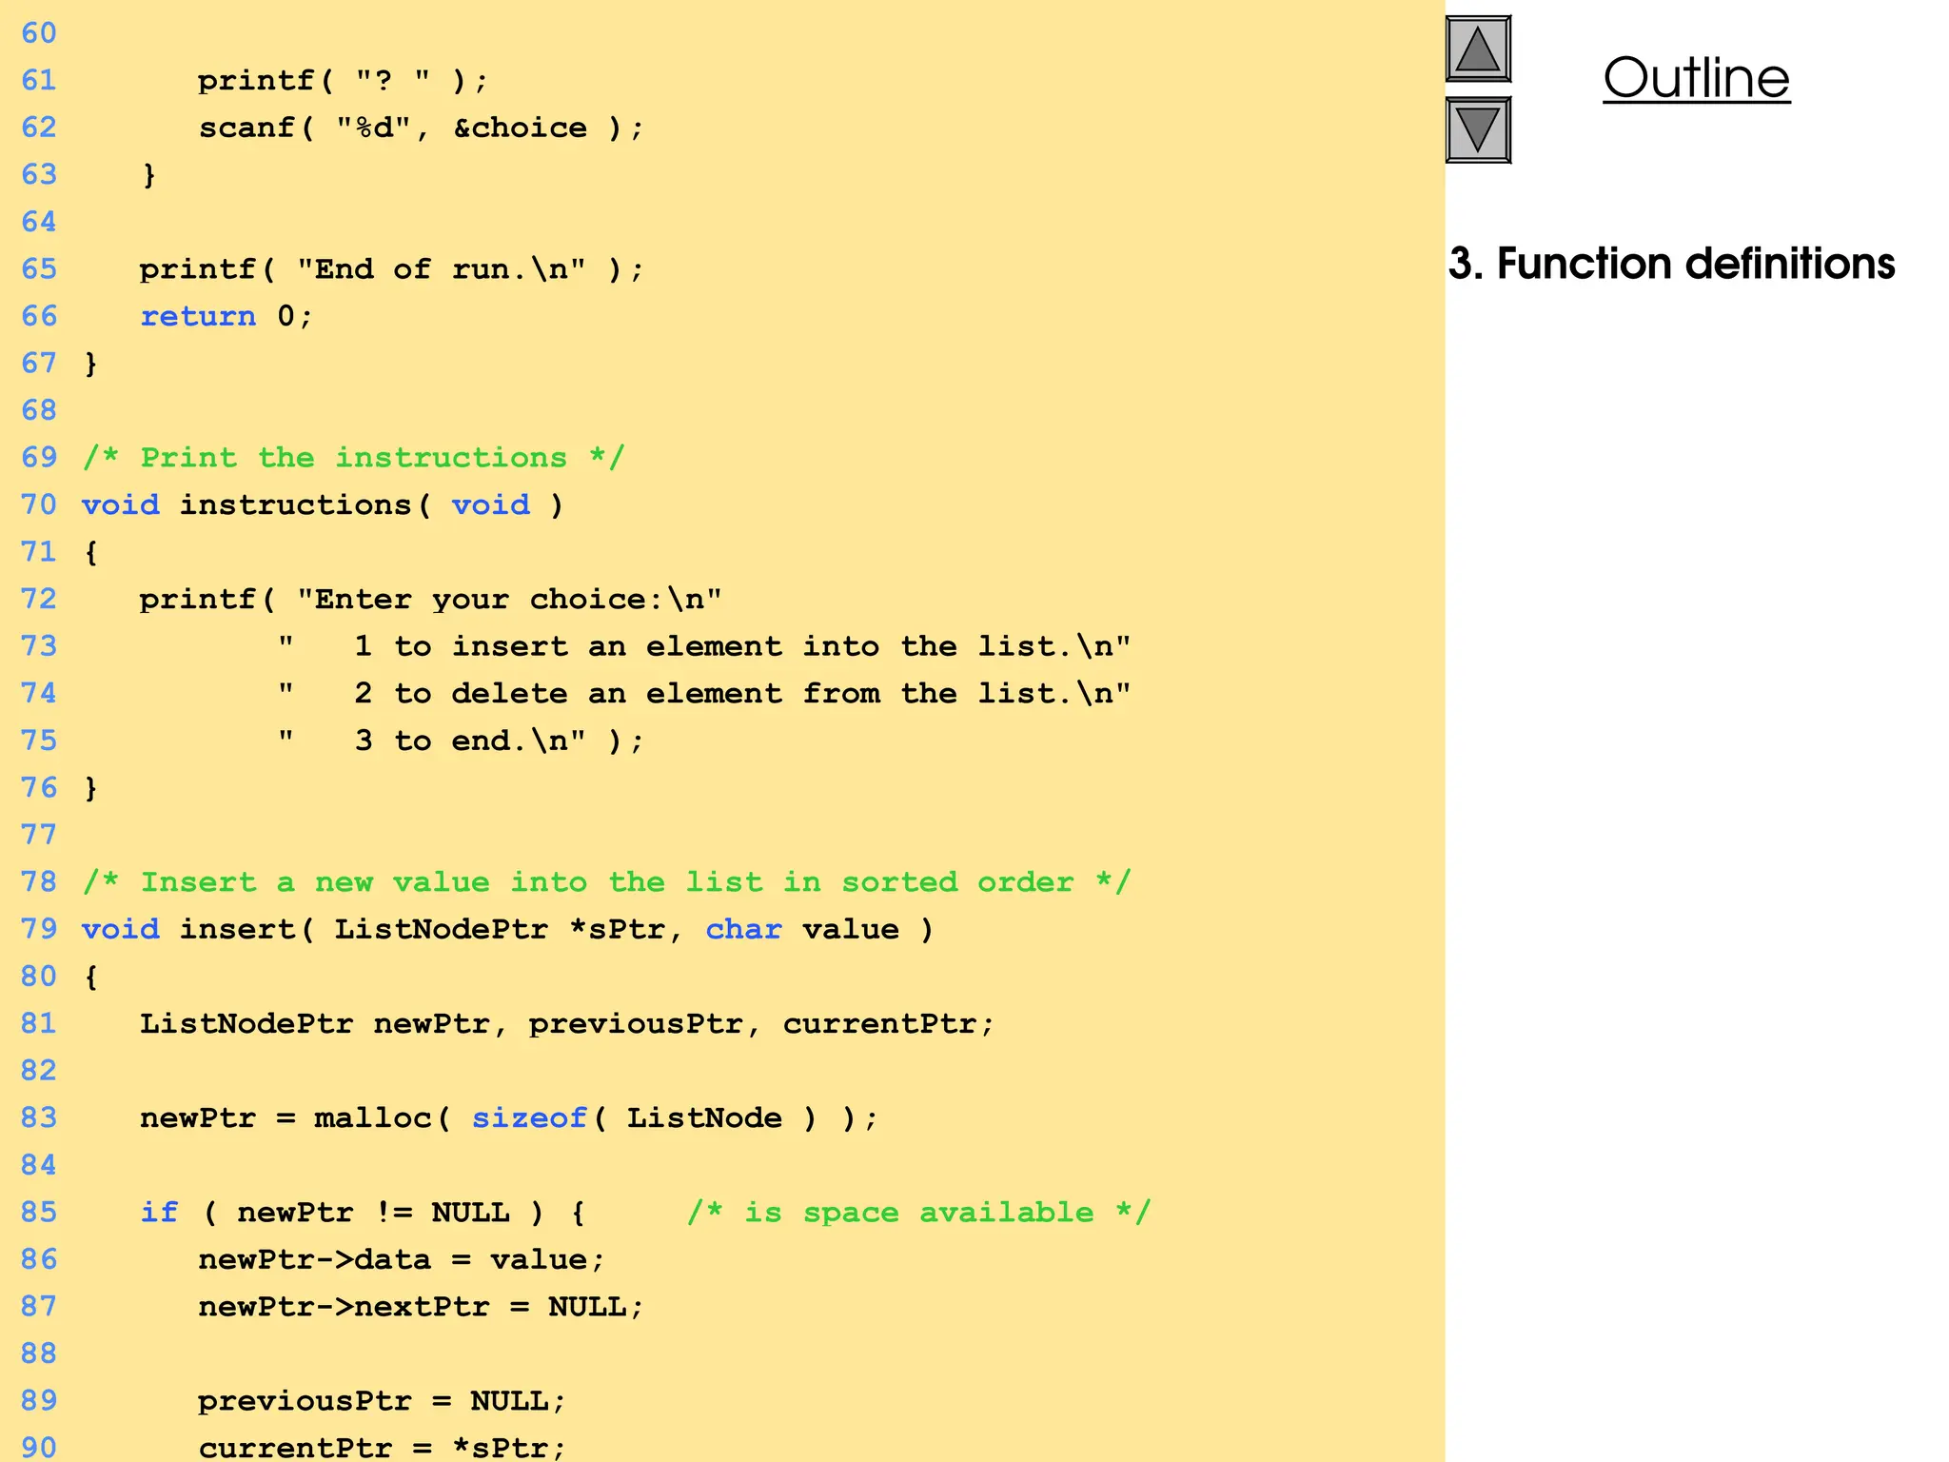Click the closing brace on line 76
The image size is (1949, 1462).
90,788
